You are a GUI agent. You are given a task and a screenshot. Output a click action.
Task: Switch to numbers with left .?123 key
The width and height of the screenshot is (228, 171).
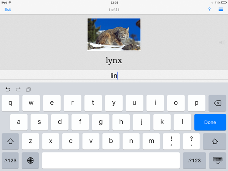(10, 161)
